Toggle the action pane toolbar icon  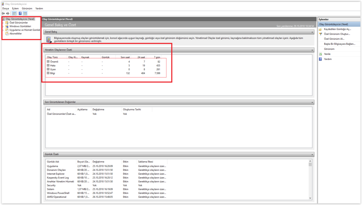pyautogui.click(x=25, y=13)
